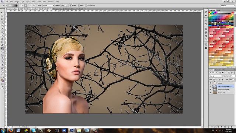Open the options bar Opacity dropdown arrow
The width and height of the screenshot is (236, 133).
pos(66,6)
